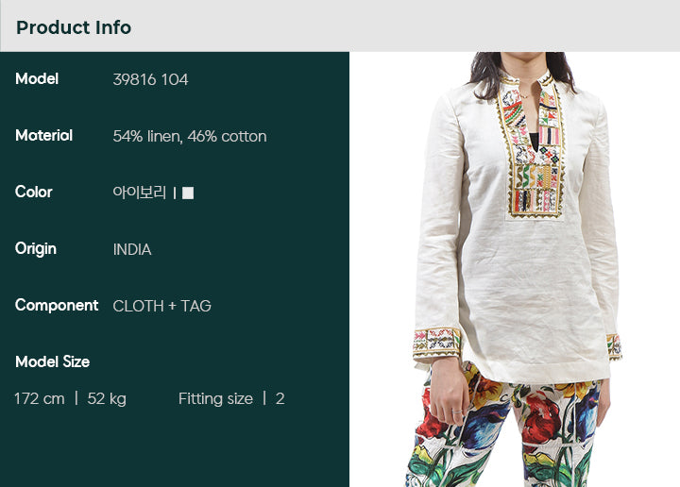Screen dimensions: 680x487
Task: Click the Korean color name 아이보리
Action: pyautogui.click(x=139, y=193)
